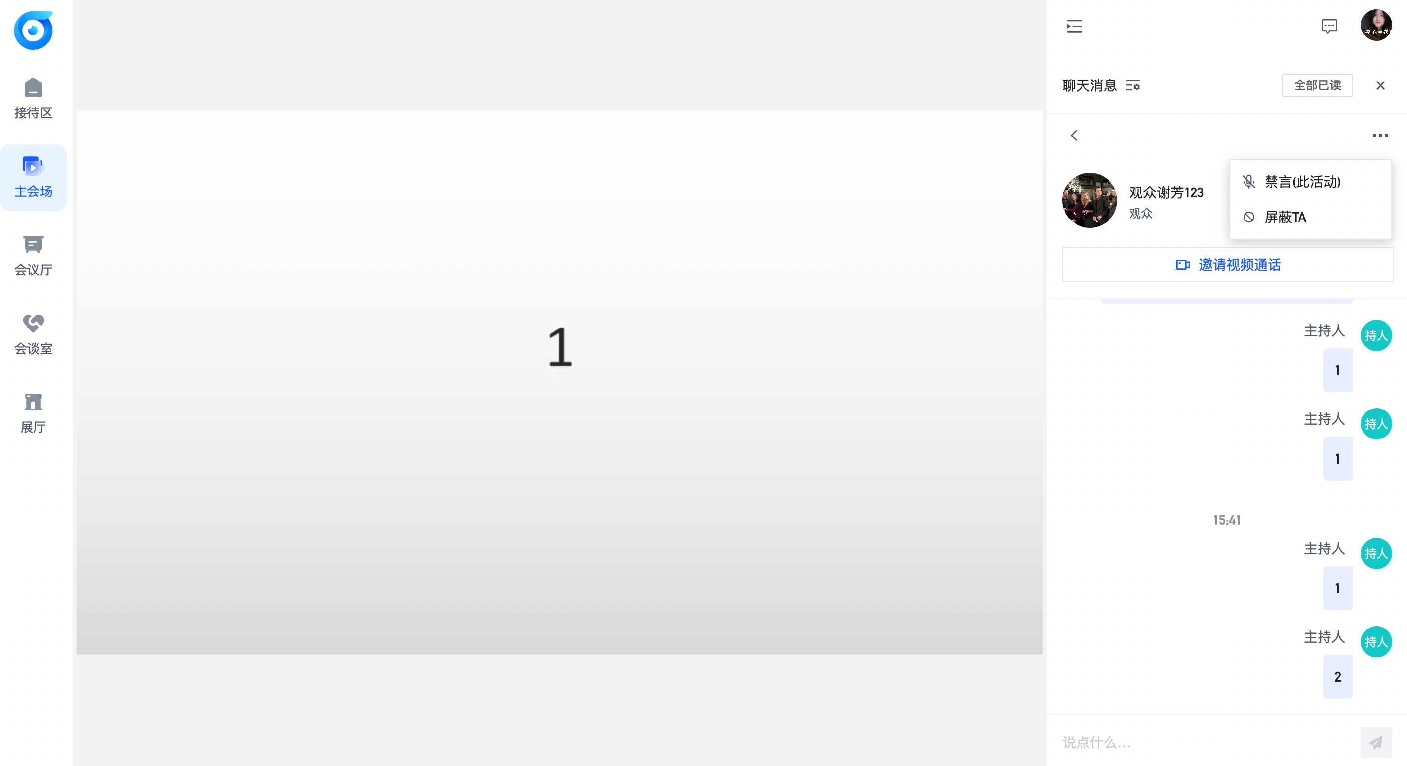
Task: Mark all messages with 全部已读
Action: (1317, 85)
